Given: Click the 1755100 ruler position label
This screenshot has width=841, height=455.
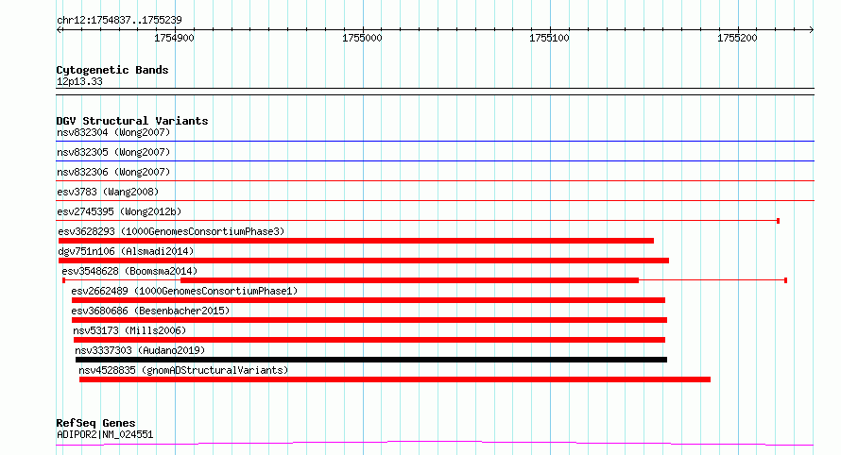Looking at the screenshot, I should [x=549, y=38].
